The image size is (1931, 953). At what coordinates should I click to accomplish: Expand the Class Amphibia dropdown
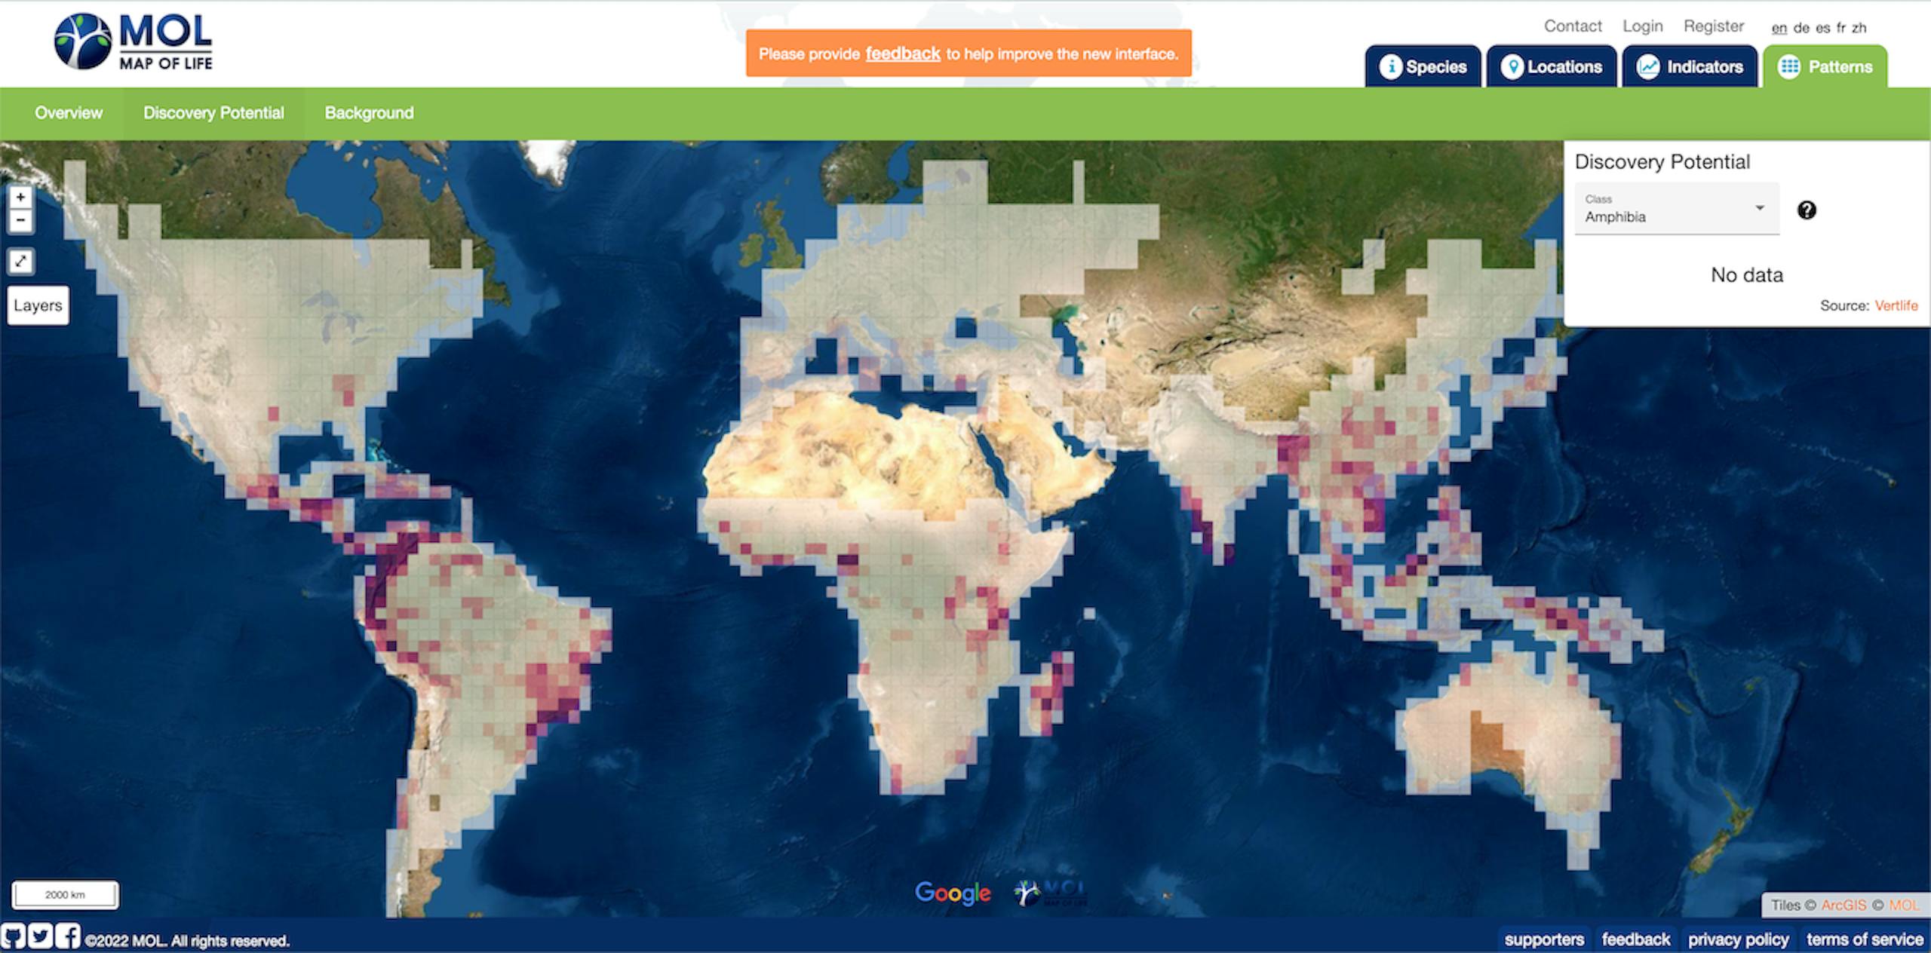click(x=1677, y=209)
